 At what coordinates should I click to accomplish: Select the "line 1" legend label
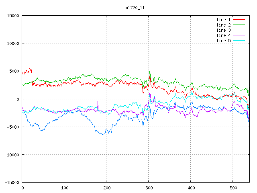(223, 20)
